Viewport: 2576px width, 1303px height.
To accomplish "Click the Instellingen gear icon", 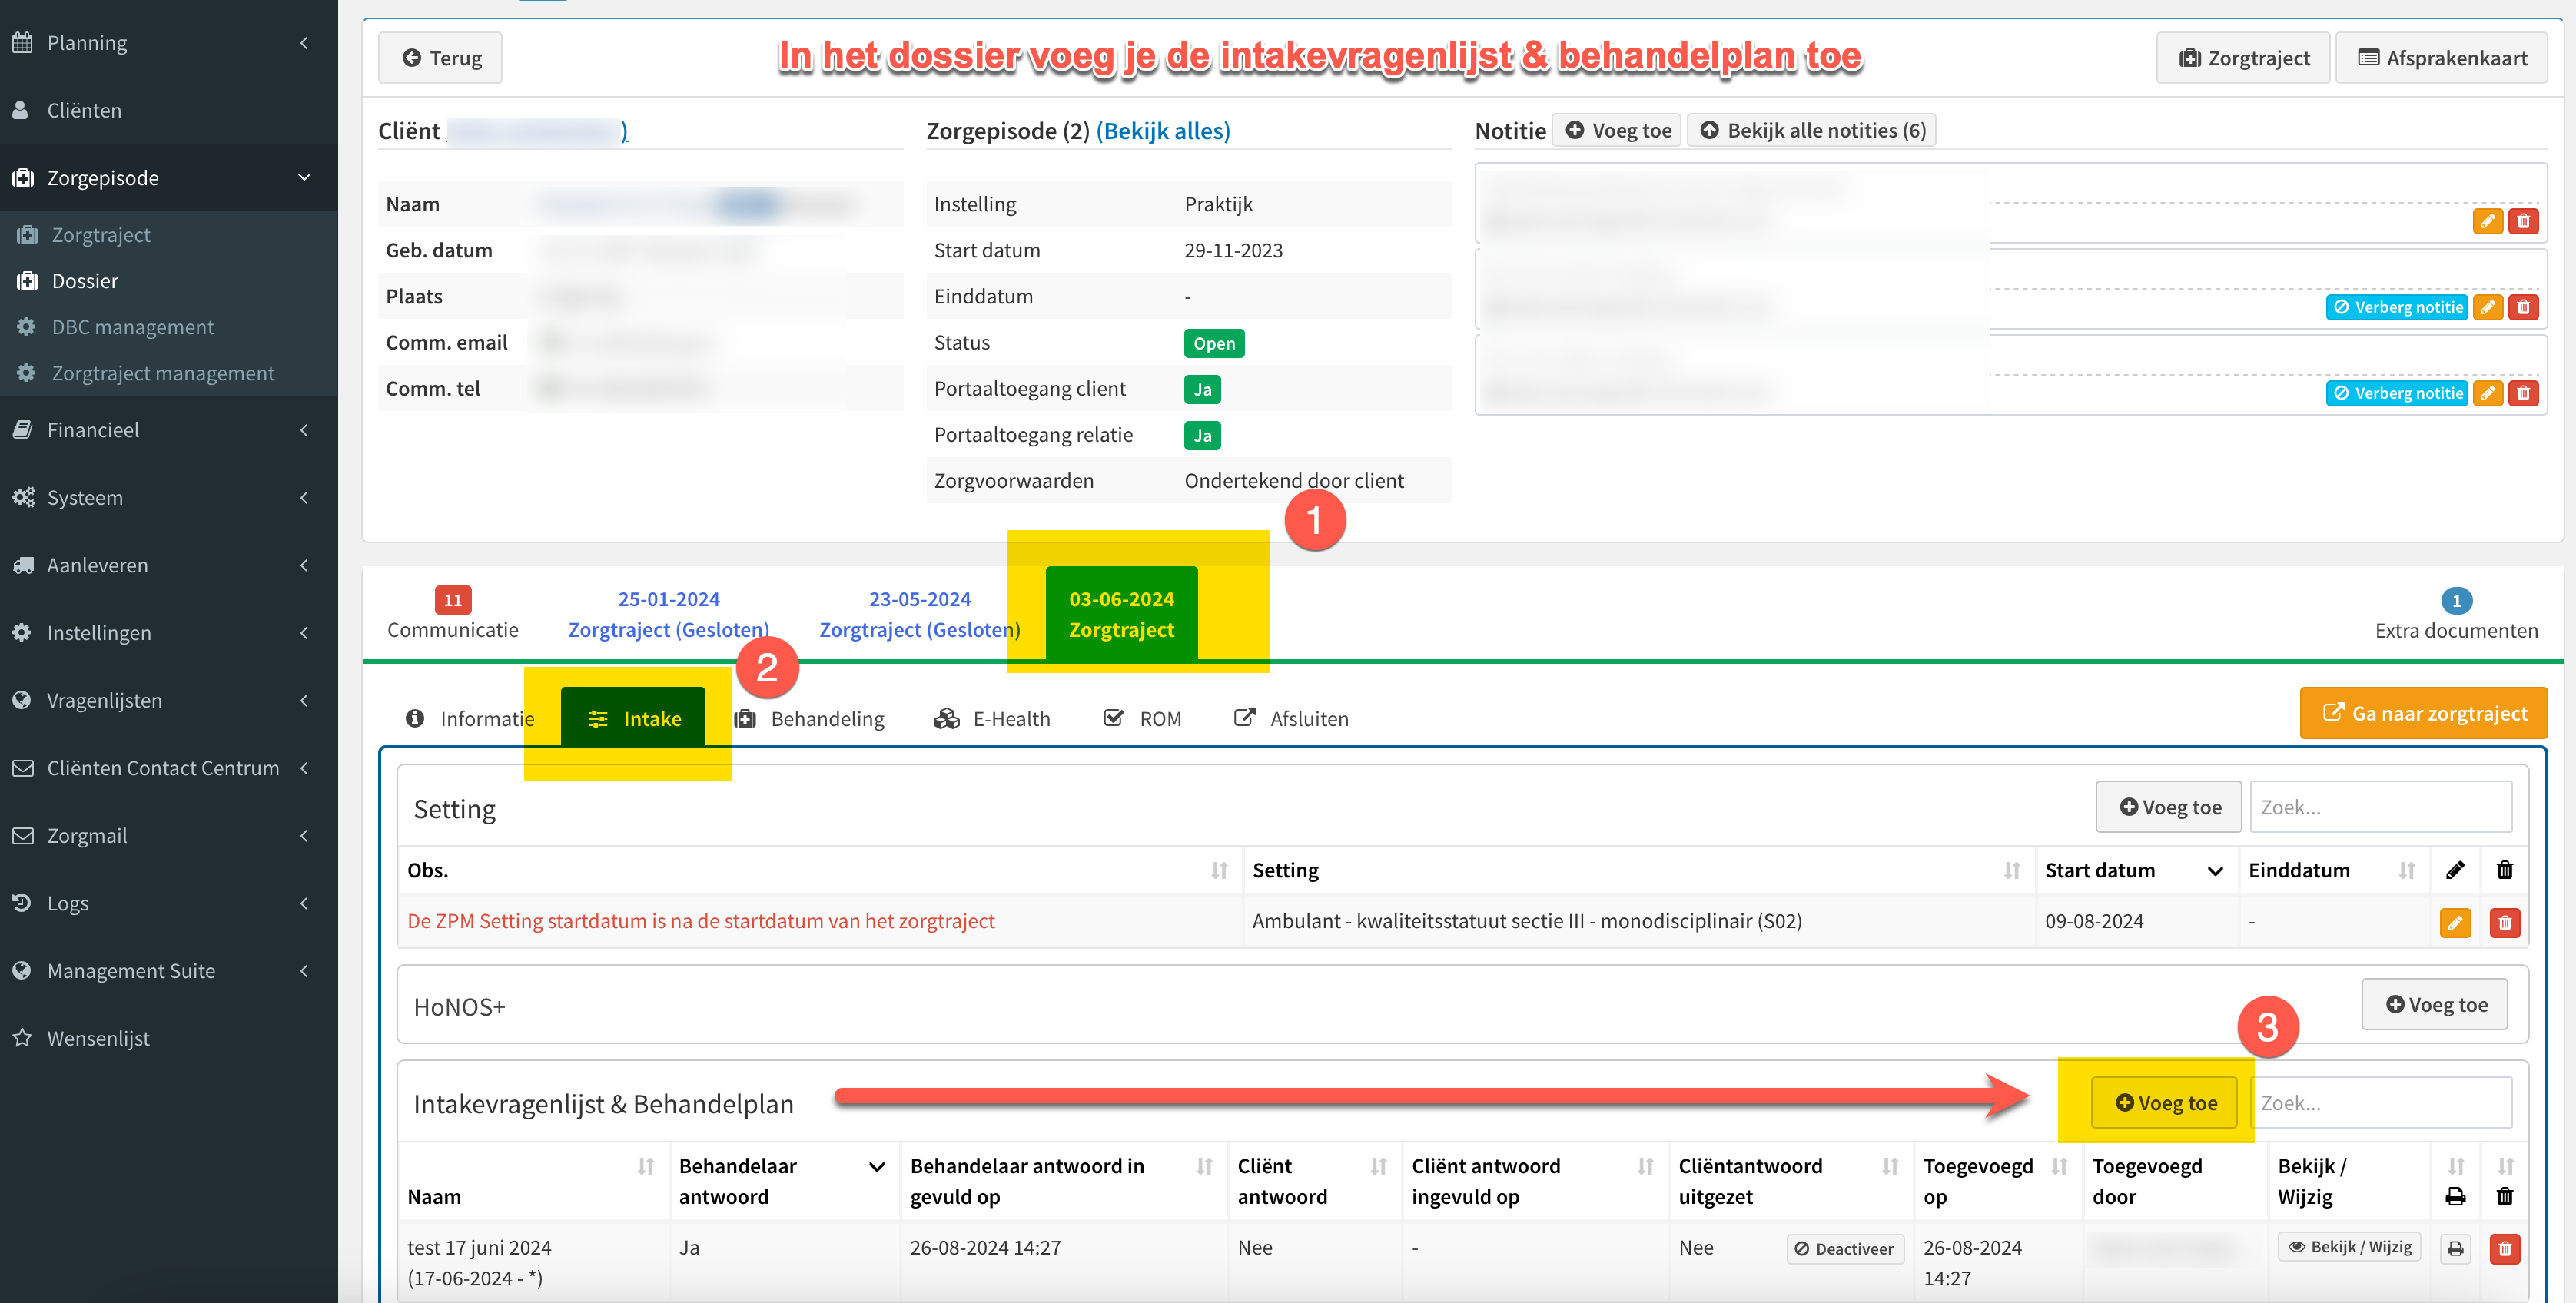I will pyautogui.click(x=22, y=632).
